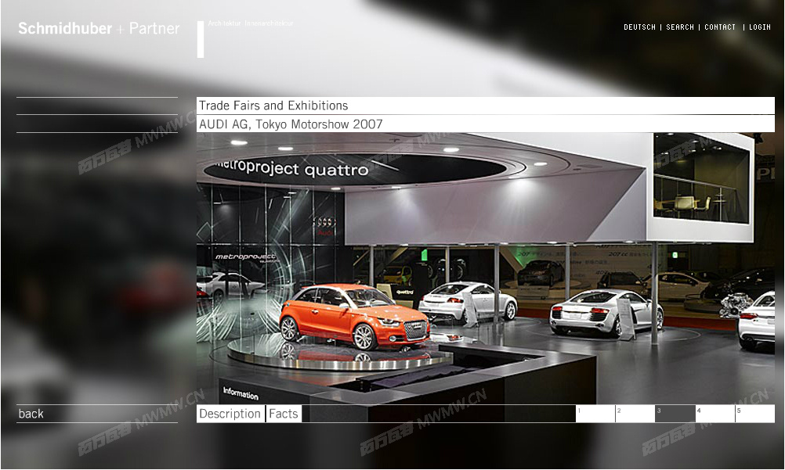785x470 pixels.
Task: Select image number 3 in pager
Action: point(675,414)
